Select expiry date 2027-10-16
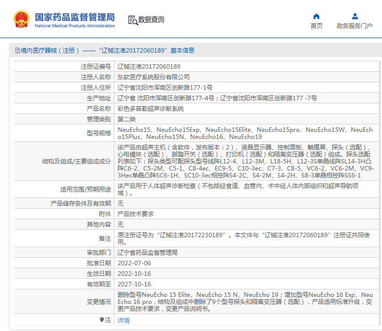Image resolution: width=382 pixels, height=331 pixels. click(134, 284)
